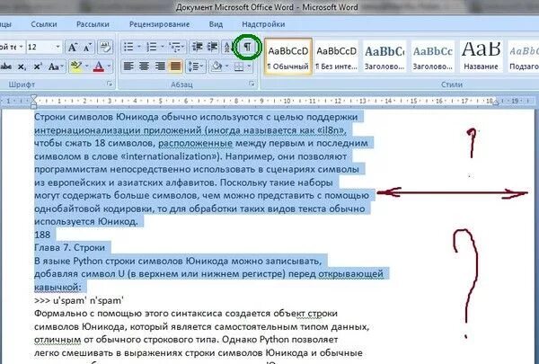Click the line starting "отличным от обычного"
This screenshot has width=539, height=364.
(186, 340)
